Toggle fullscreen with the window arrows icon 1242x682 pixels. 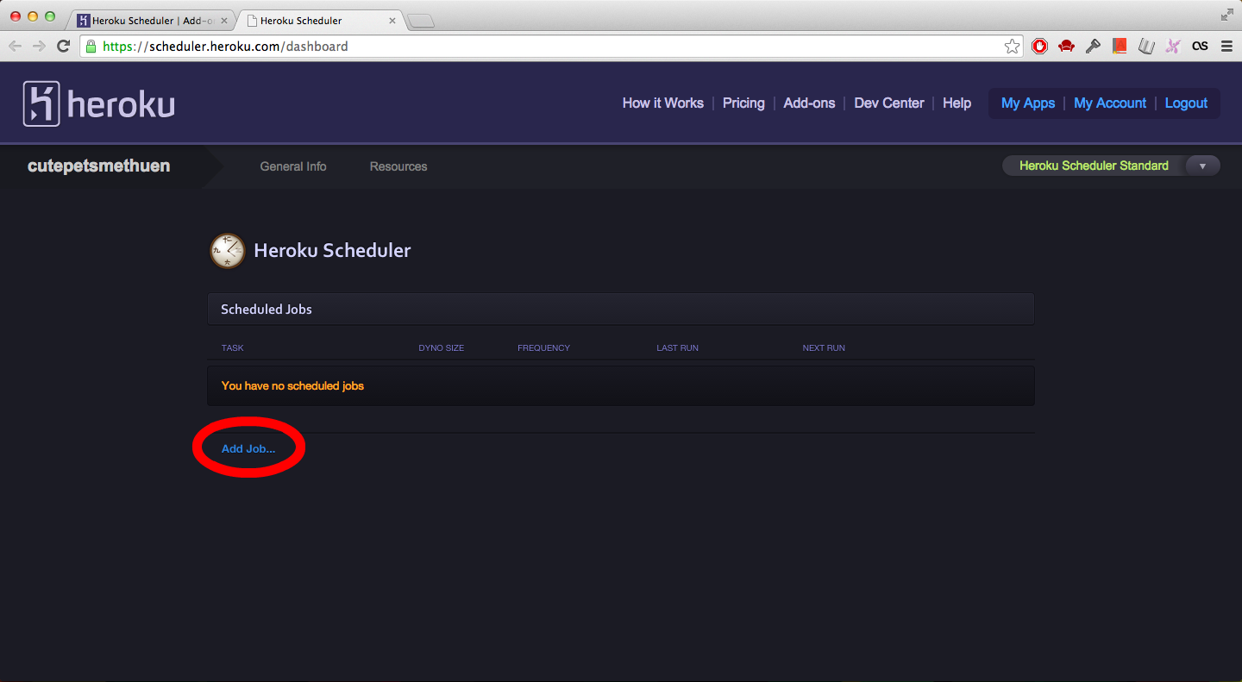pyautogui.click(x=1227, y=15)
